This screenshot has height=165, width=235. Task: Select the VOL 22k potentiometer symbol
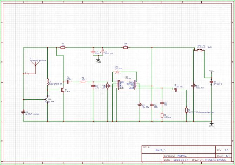point(108,86)
